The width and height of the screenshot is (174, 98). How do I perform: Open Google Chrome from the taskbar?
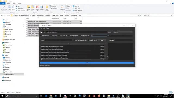(51, 96)
